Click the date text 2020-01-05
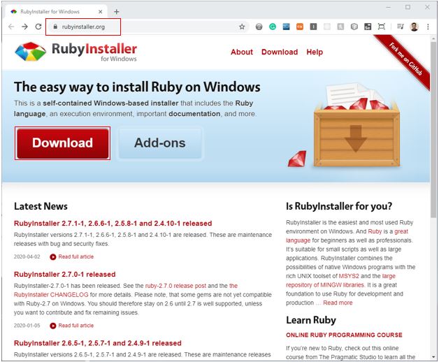439x362 pixels. point(27,326)
